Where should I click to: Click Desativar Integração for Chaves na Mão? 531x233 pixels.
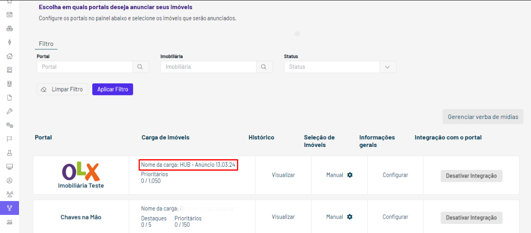pos(471,218)
